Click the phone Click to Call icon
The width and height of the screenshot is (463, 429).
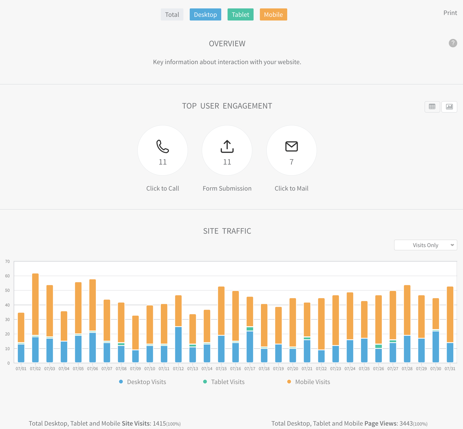[x=163, y=146]
